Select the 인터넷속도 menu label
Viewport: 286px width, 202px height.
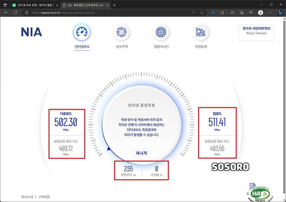(x=82, y=47)
